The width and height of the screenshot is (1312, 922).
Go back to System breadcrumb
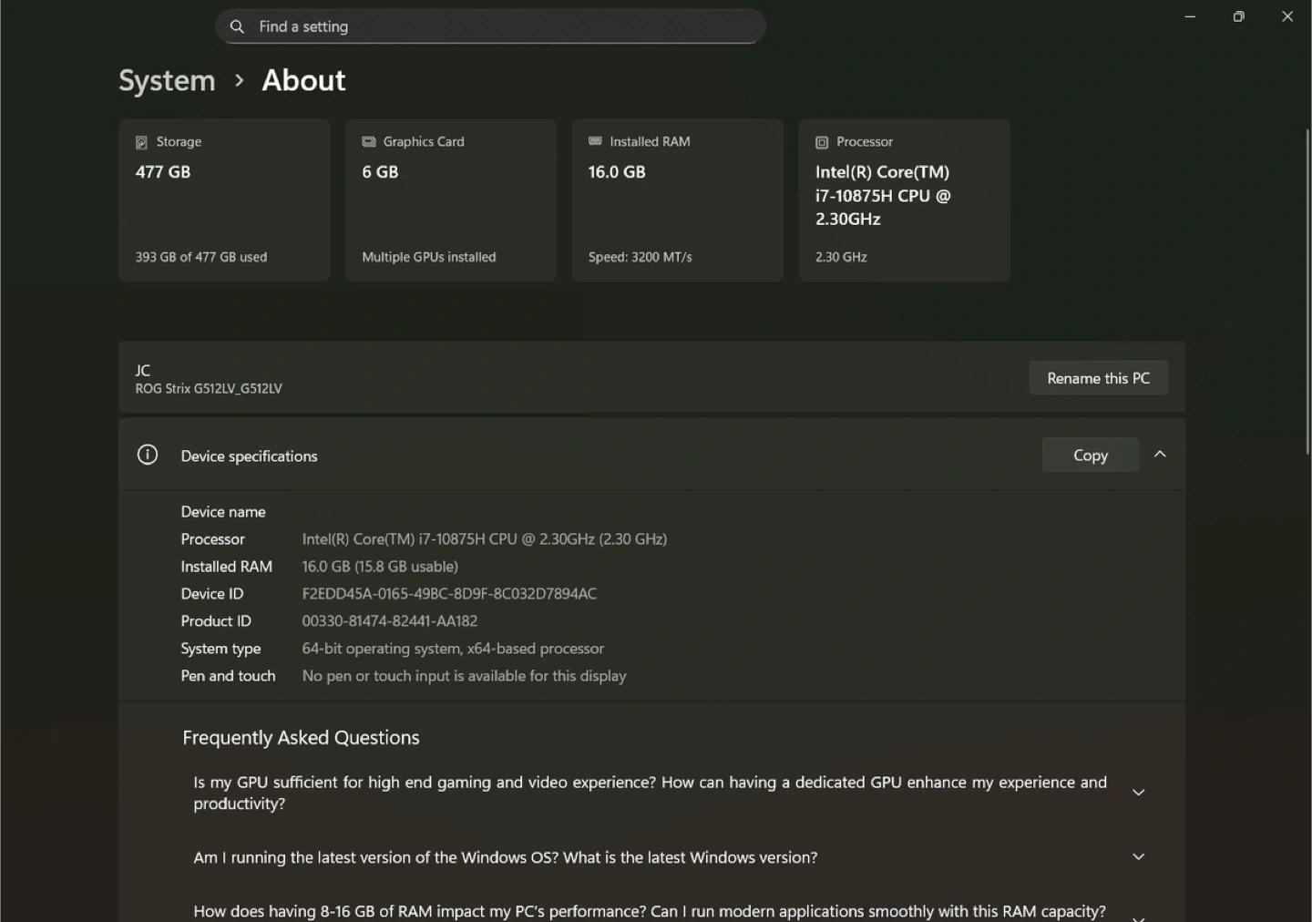167,80
